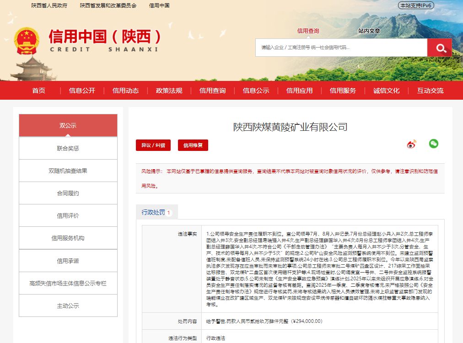The height and width of the screenshot is (343, 463).
Task: Click the 违法行为类型 row label
Action: [183, 338]
